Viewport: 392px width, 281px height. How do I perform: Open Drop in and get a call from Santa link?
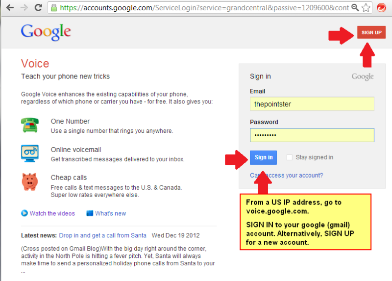click(102, 235)
